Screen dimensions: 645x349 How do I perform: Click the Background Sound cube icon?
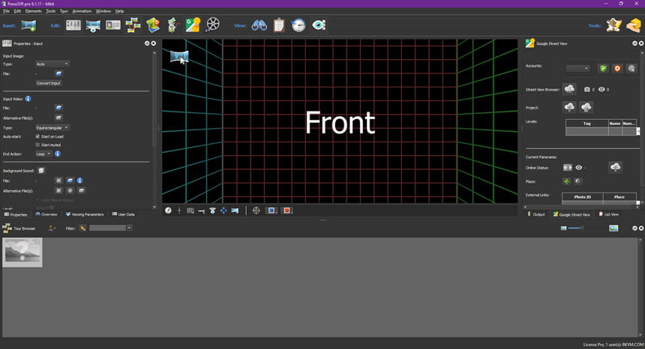tap(41, 171)
